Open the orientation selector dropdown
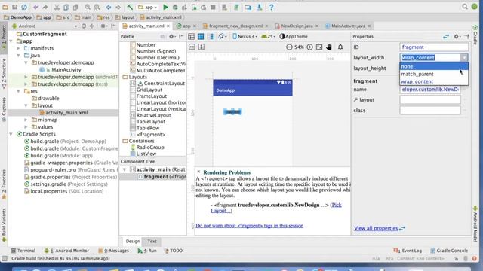Viewport: 483px width, 271px height. point(223,36)
